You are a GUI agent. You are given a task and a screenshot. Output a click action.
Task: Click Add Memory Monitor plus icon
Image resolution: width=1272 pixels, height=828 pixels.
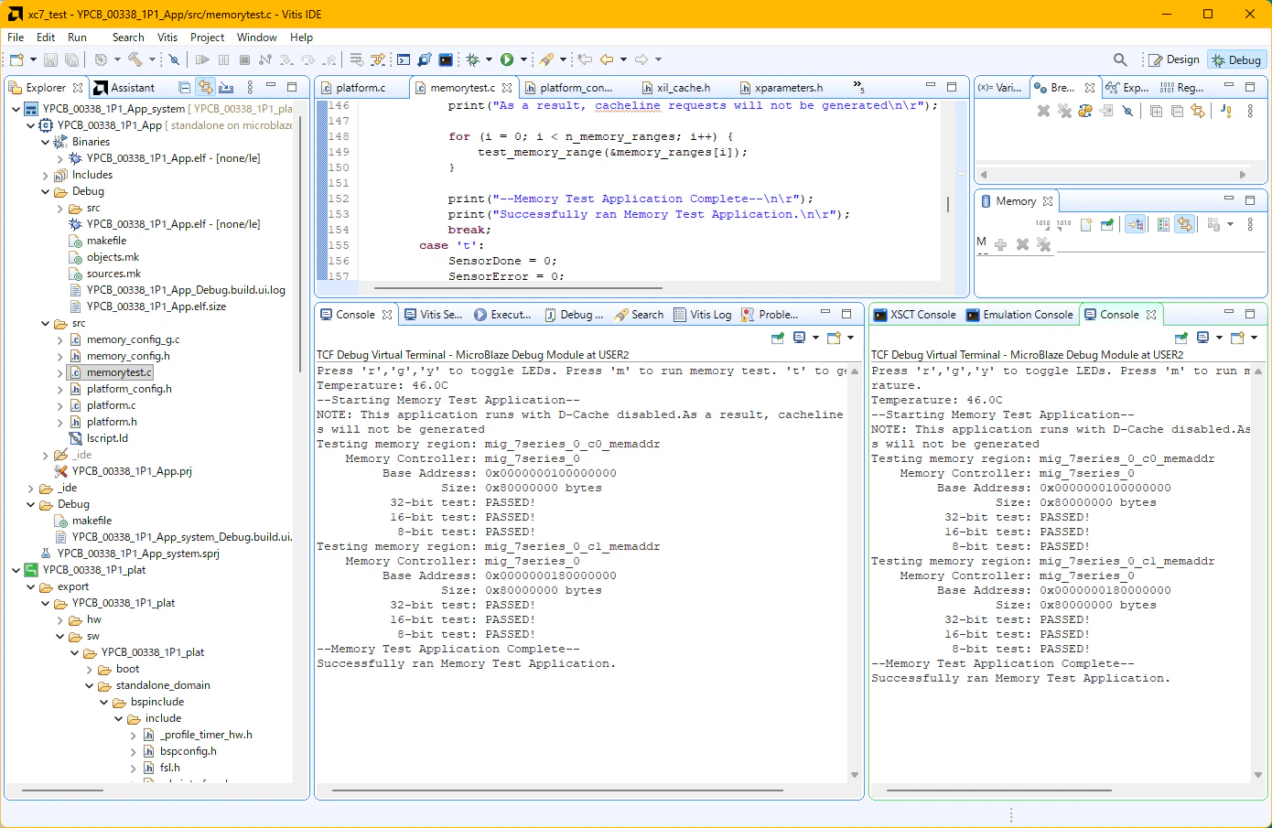click(x=1000, y=244)
